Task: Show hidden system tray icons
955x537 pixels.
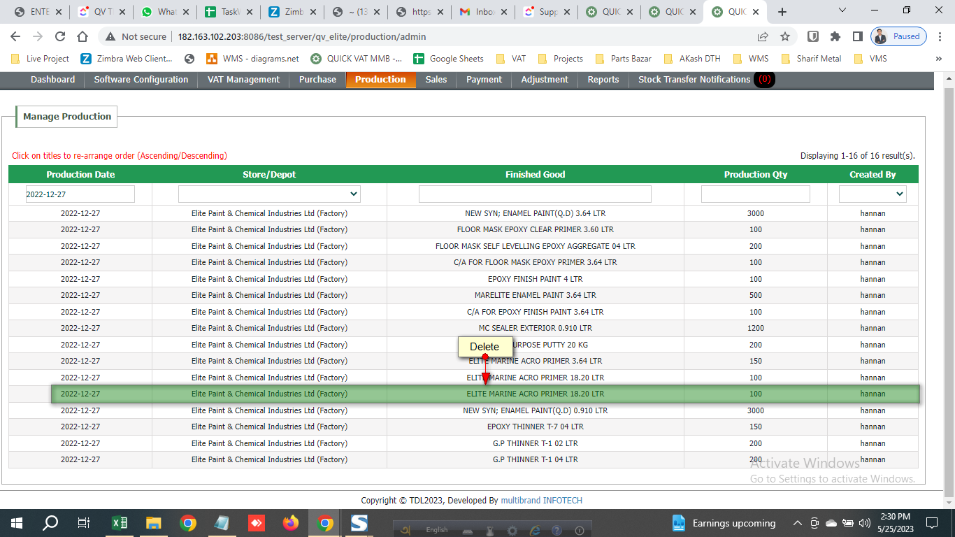Action: pos(798,523)
